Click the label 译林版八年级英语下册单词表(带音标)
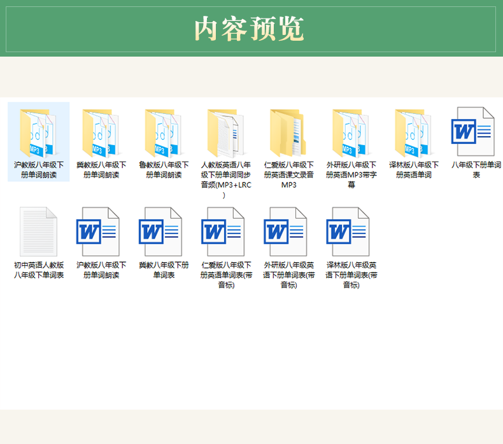This screenshot has width=503, height=444. [x=351, y=275]
